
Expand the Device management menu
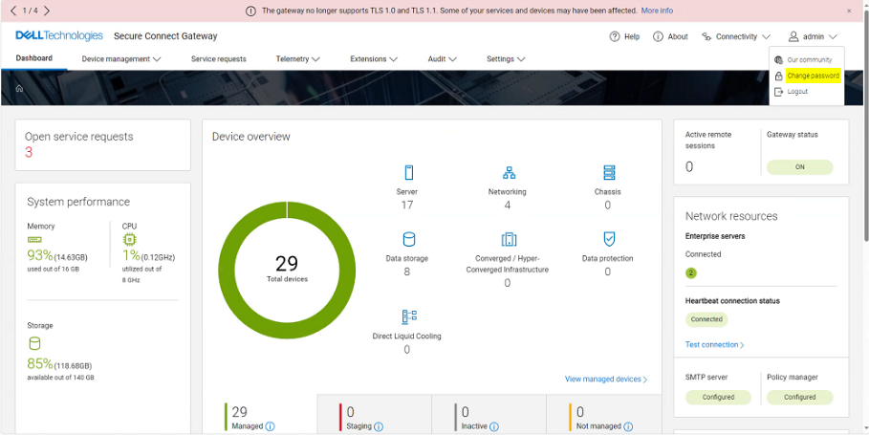pos(121,59)
